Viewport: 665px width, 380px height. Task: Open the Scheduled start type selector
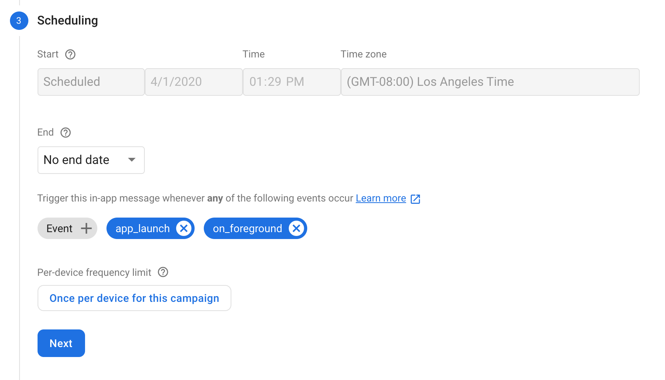91,82
